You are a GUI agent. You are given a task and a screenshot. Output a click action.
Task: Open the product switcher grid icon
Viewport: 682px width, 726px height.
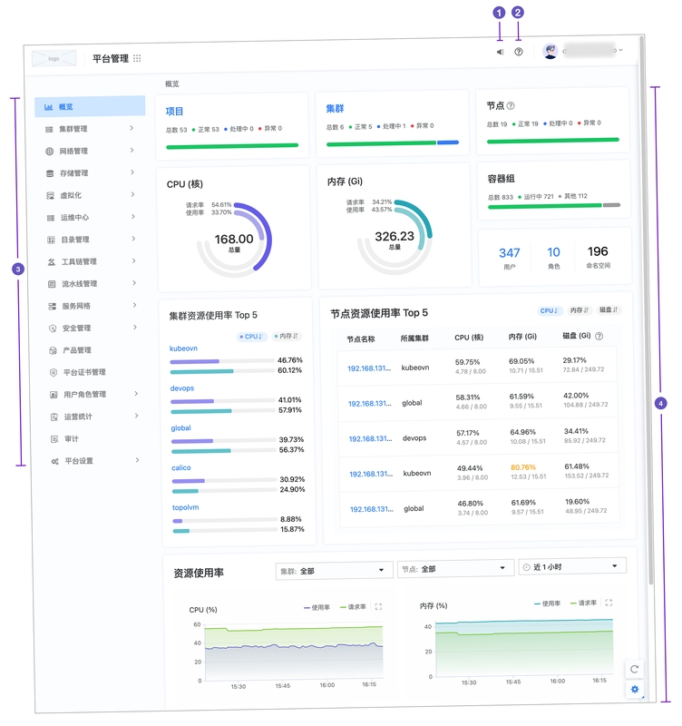click(x=137, y=58)
